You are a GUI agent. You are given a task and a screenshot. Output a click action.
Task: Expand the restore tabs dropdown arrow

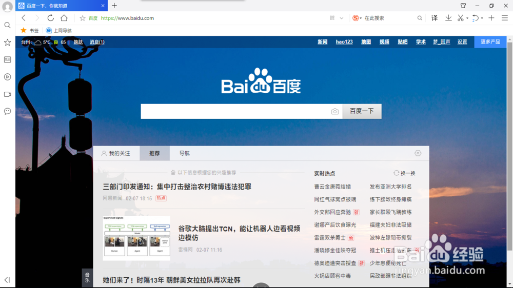click(482, 18)
